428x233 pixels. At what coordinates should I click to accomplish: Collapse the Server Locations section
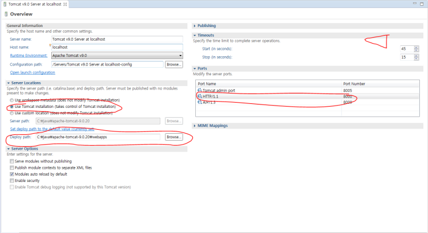[8, 83]
